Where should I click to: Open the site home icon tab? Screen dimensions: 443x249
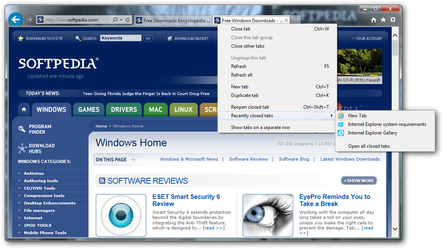tap(24, 109)
